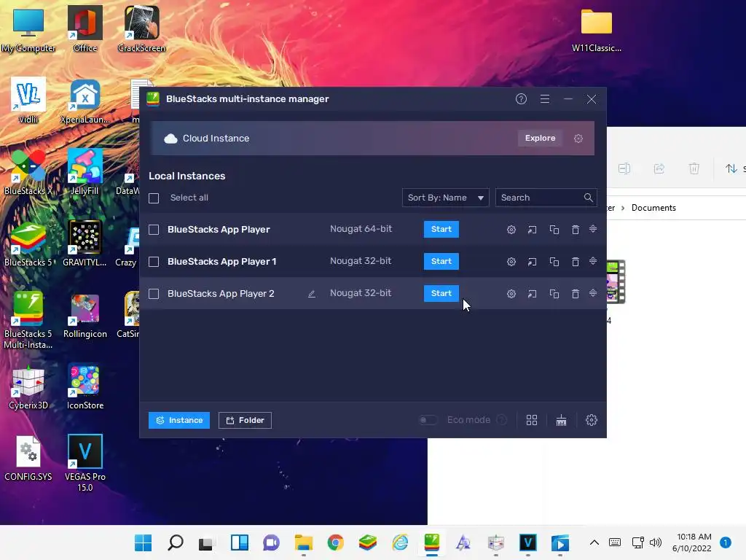
Task: Open hamburger menu in multi-instance manager
Action: click(545, 99)
